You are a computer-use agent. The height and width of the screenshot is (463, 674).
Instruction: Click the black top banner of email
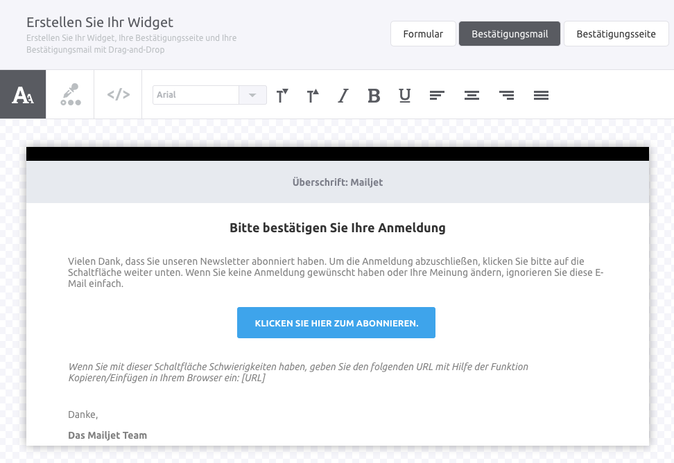[338, 154]
